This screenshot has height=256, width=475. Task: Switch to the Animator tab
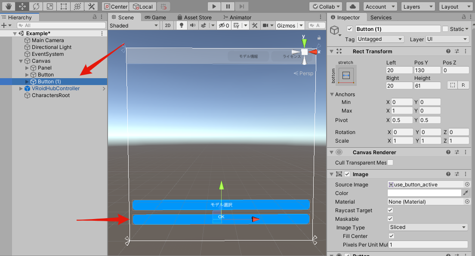[237, 17]
